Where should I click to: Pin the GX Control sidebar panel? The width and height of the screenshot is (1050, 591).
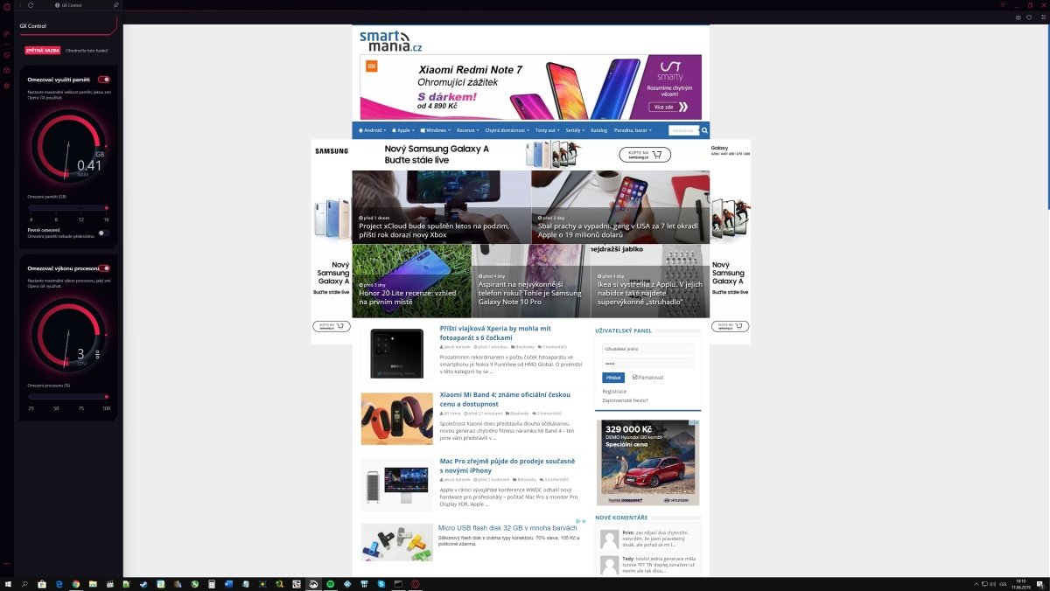(x=116, y=5)
